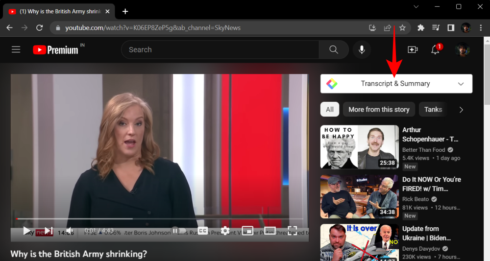Open Chrome extensions puzzle icon
The image size is (490, 261).
[x=420, y=28]
